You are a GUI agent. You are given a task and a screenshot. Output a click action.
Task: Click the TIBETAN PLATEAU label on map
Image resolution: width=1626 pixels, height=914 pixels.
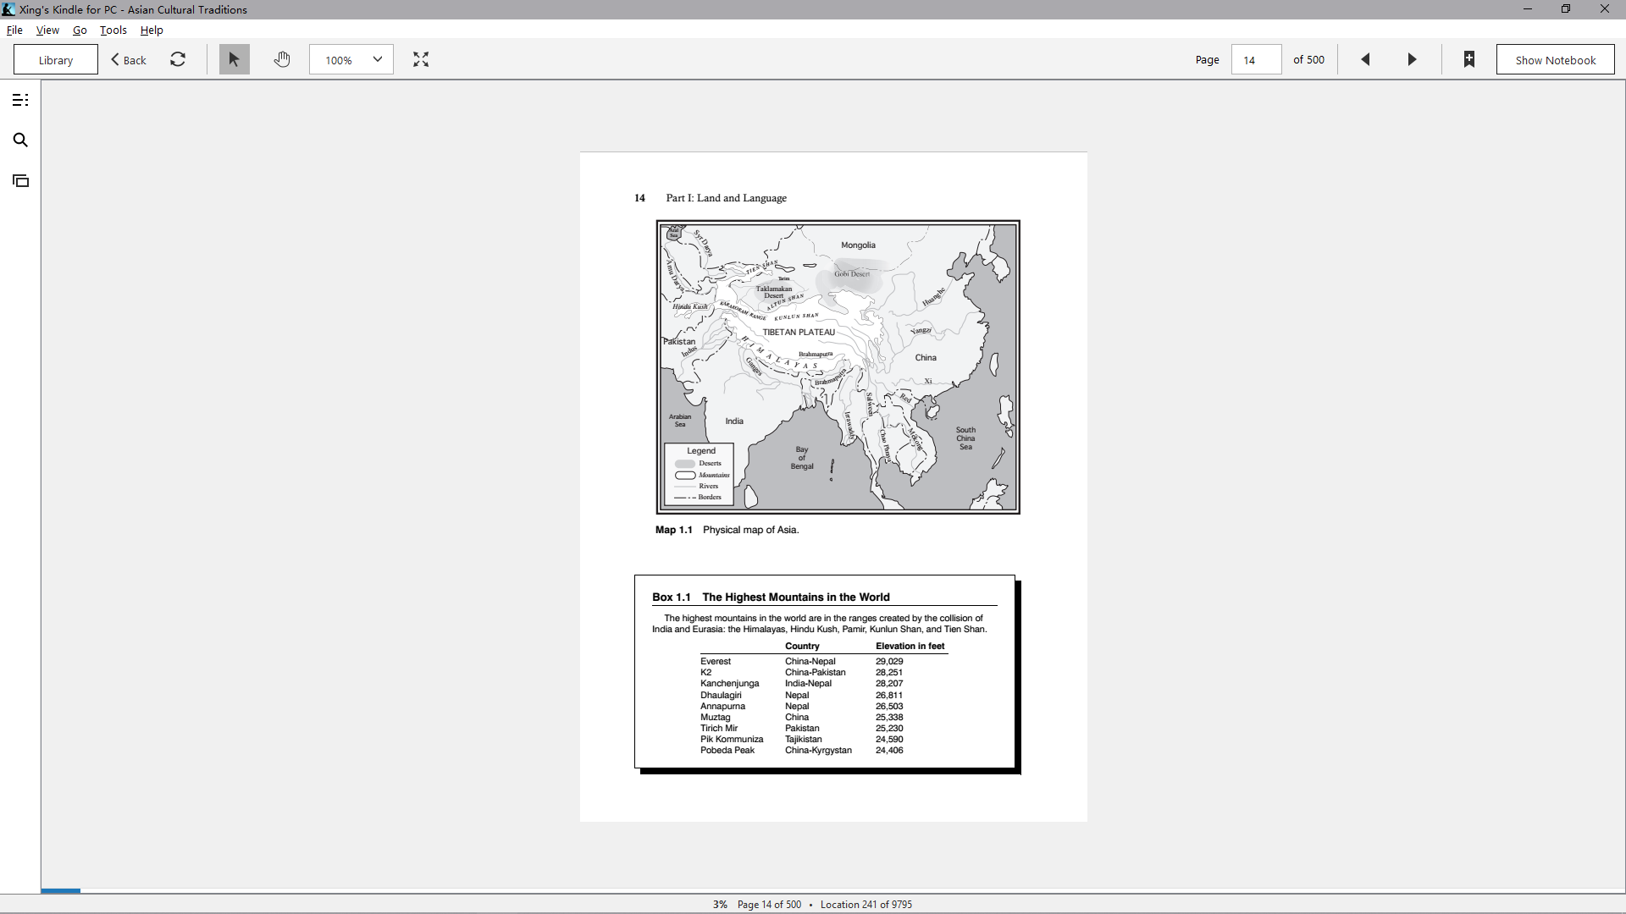799,332
